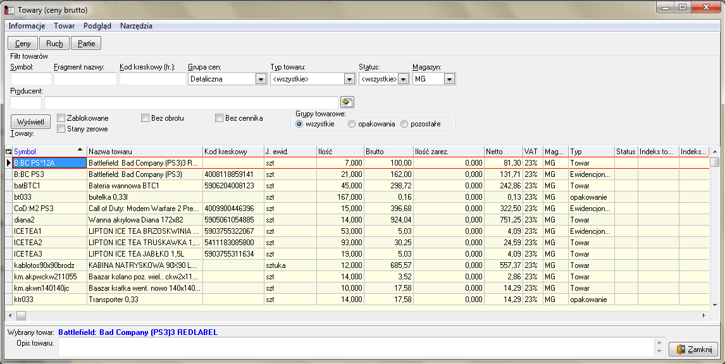Select the bt033 row symbol
The image size is (725, 364).
pyautogui.click(x=49, y=197)
